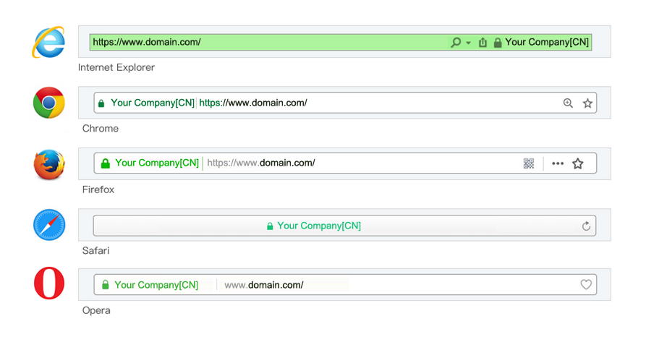Click Your Company[CN] in the Firefox bar
This screenshot has height=337, width=646.
tap(157, 163)
